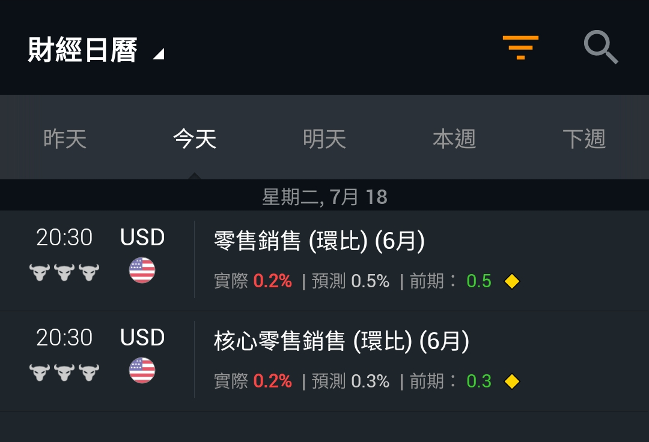This screenshot has width=649, height=442.
Task: Open the orange filter icon
Action: [520, 47]
